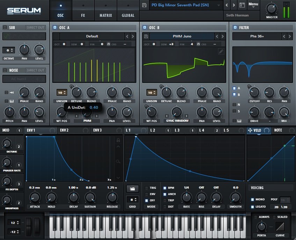The width and height of the screenshot is (296, 240).
Task: Click the OSC A LEVEL knob
Action: point(127,112)
